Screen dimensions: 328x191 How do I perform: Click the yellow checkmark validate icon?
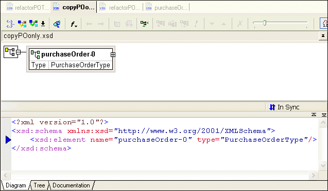(22, 24)
